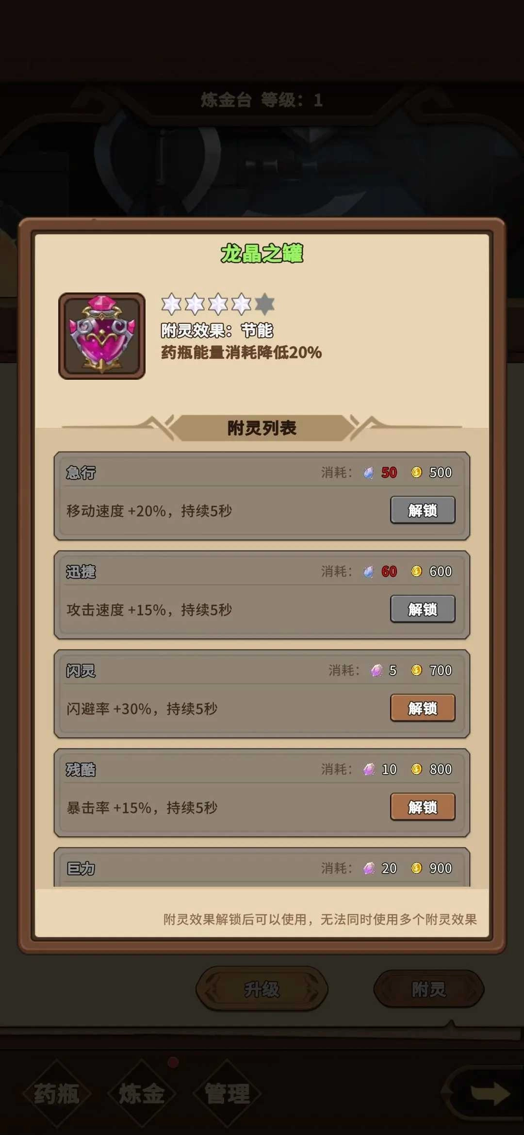Click the purple crystal icon next to 5
This screenshot has height=1135, width=524.
pyautogui.click(x=377, y=670)
